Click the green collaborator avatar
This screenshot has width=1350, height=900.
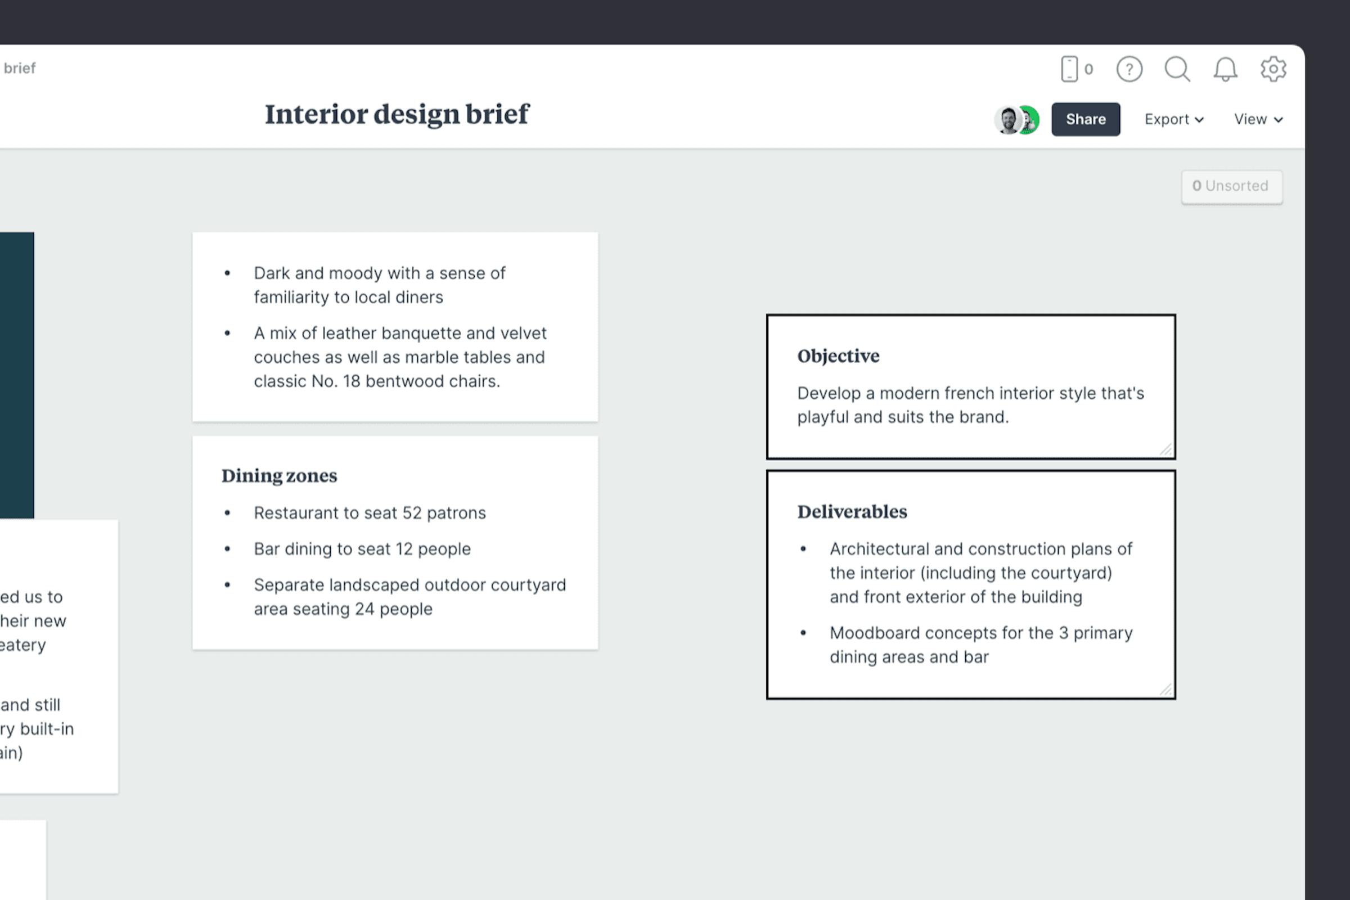click(1029, 119)
